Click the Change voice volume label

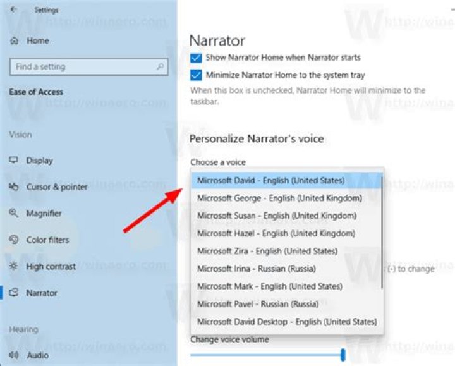pyautogui.click(x=229, y=339)
